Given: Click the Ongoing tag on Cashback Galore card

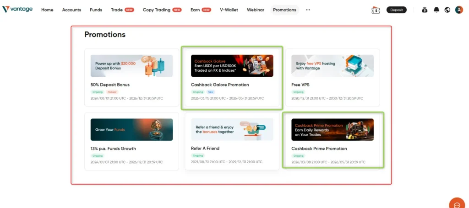Looking at the screenshot, I should pos(198,92).
